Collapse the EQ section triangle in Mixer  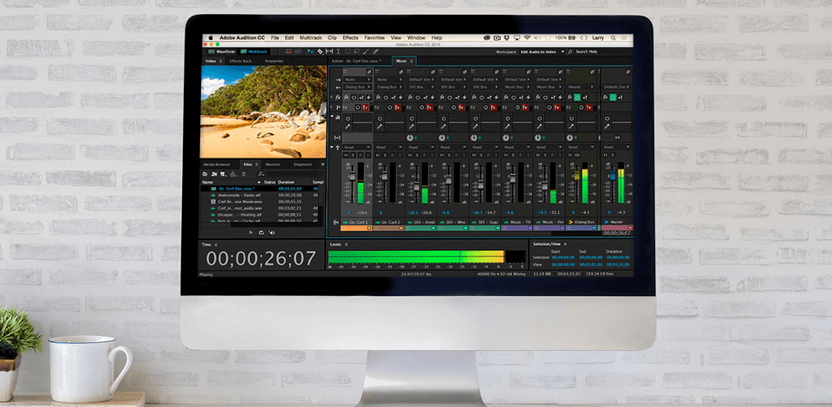click(x=332, y=116)
